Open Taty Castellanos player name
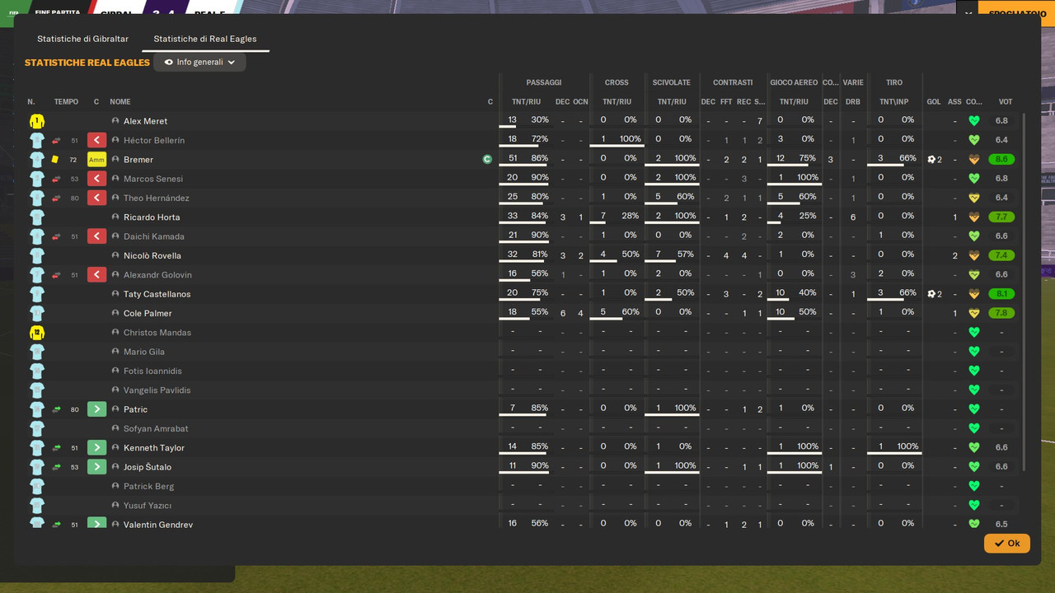This screenshot has width=1055, height=593. pos(157,294)
